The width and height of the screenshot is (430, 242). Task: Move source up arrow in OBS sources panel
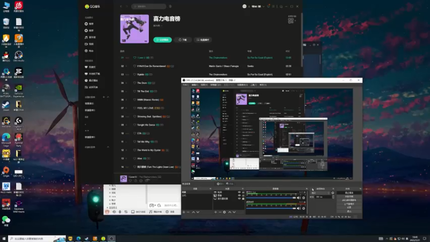230,212
